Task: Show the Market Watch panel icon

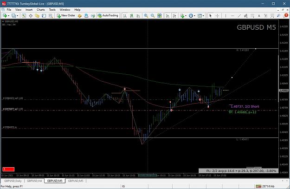Action: click(24, 16)
